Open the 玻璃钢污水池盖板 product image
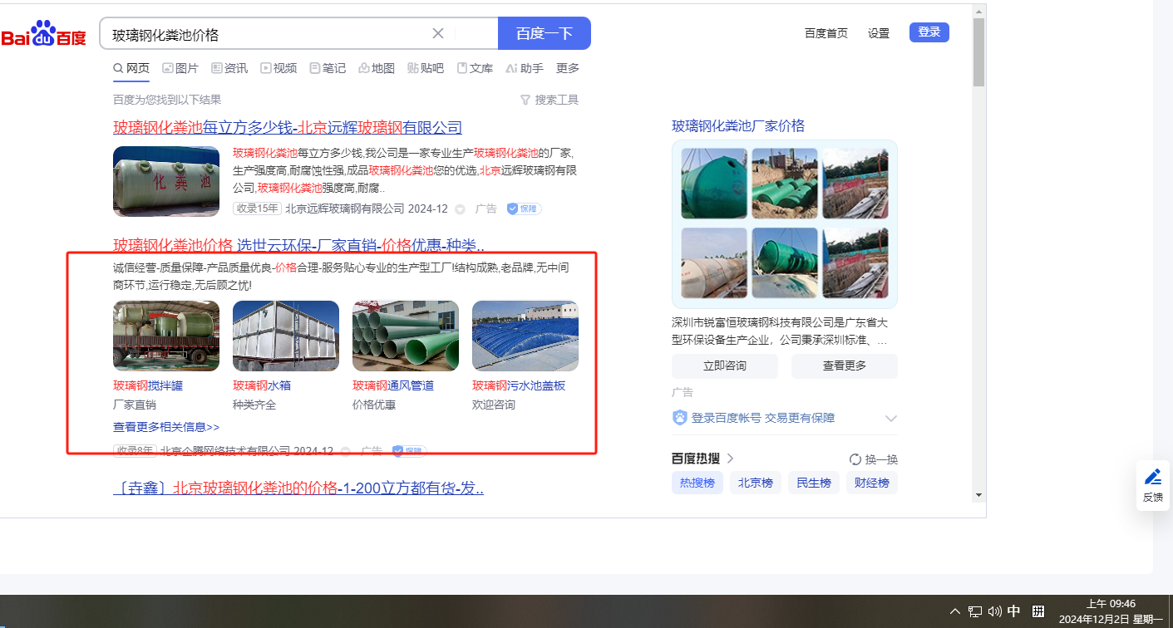The width and height of the screenshot is (1173, 628). click(525, 336)
